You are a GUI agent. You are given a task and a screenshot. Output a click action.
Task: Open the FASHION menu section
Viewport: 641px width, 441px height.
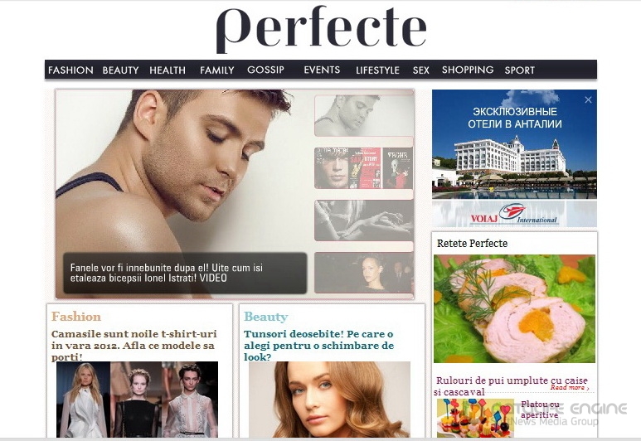click(x=70, y=70)
